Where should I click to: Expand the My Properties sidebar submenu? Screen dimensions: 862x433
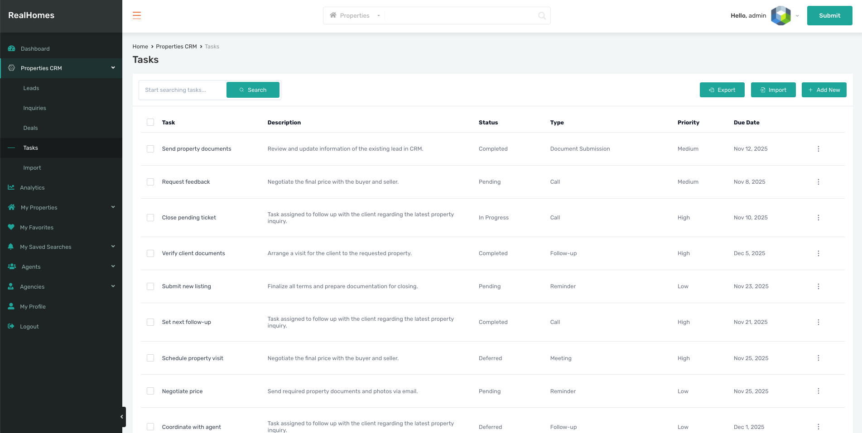(113, 207)
